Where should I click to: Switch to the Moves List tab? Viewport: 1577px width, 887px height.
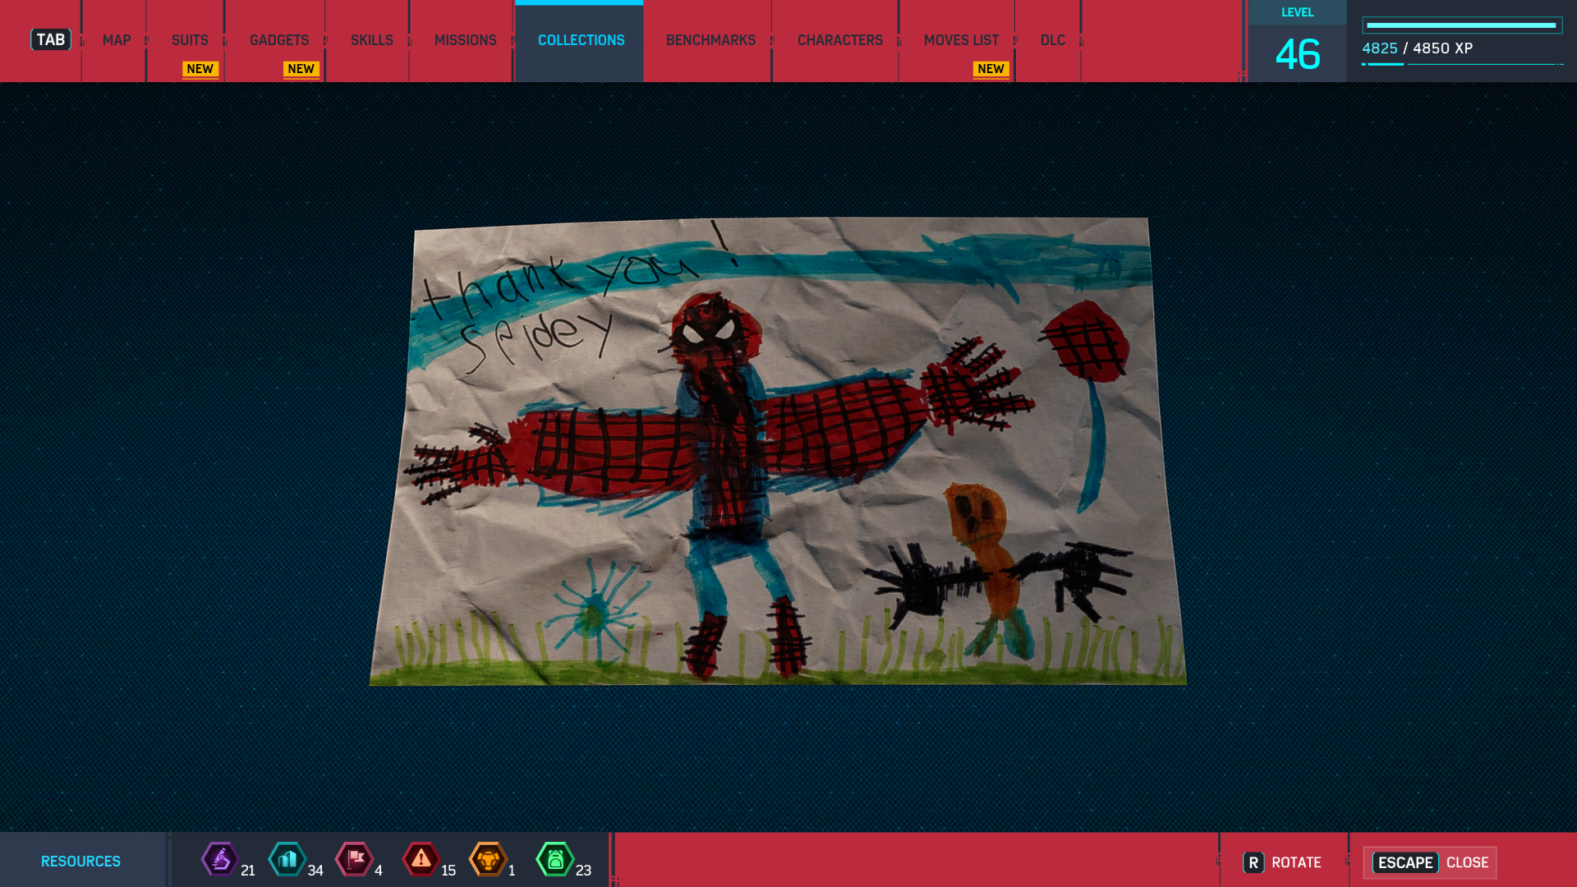click(x=961, y=40)
